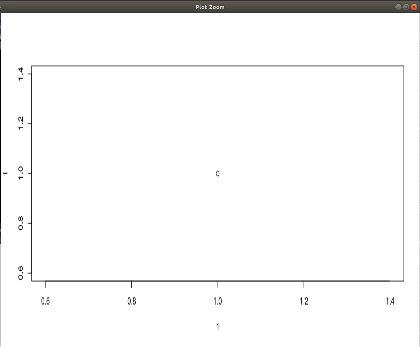Select the single plotted data point
The height and width of the screenshot is (347, 420).
218,173
